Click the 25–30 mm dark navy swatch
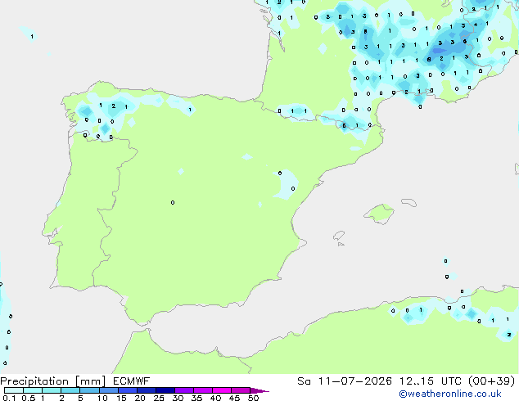519x401 pixels. (165, 390)
